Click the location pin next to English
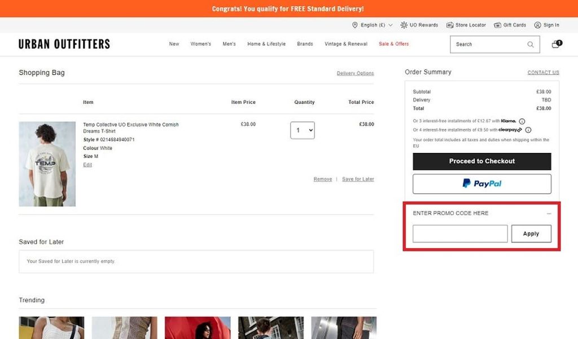The height and width of the screenshot is (339, 578). 354,25
